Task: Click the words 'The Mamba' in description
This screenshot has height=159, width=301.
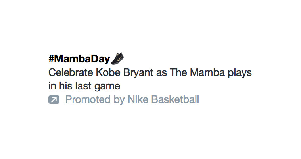Action: (x=197, y=73)
